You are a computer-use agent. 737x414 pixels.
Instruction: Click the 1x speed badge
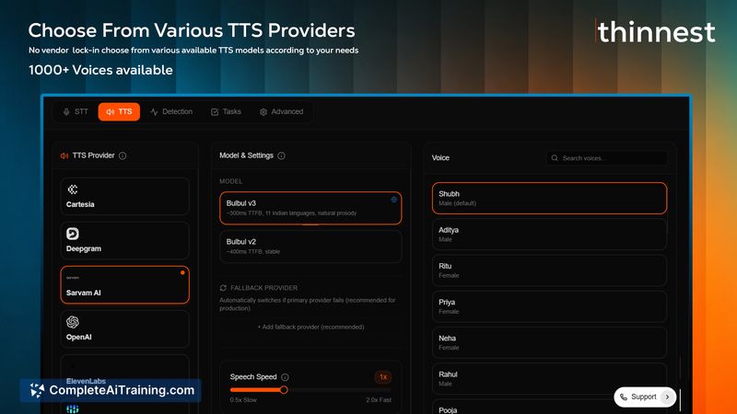383,377
